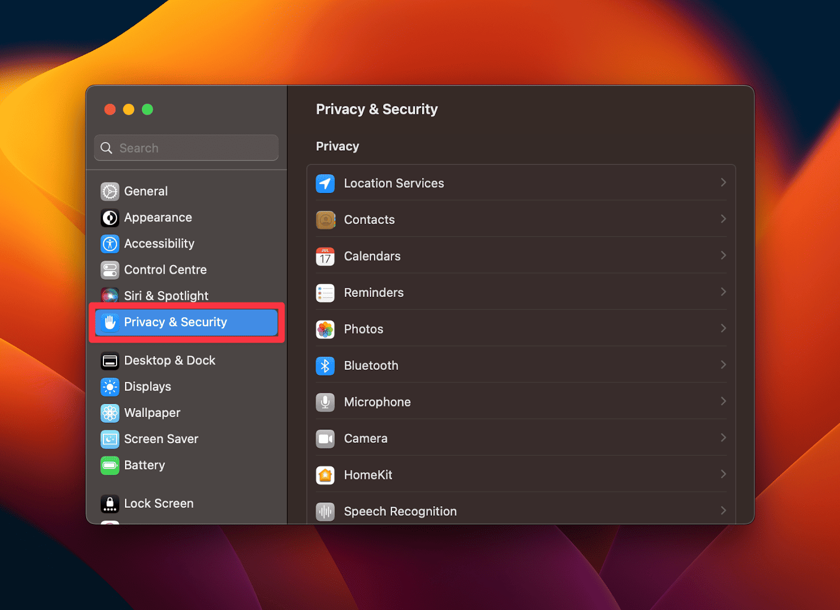Screen dimensions: 840x610
Task: Open the Appearance settings icon
Action: (x=110, y=217)
